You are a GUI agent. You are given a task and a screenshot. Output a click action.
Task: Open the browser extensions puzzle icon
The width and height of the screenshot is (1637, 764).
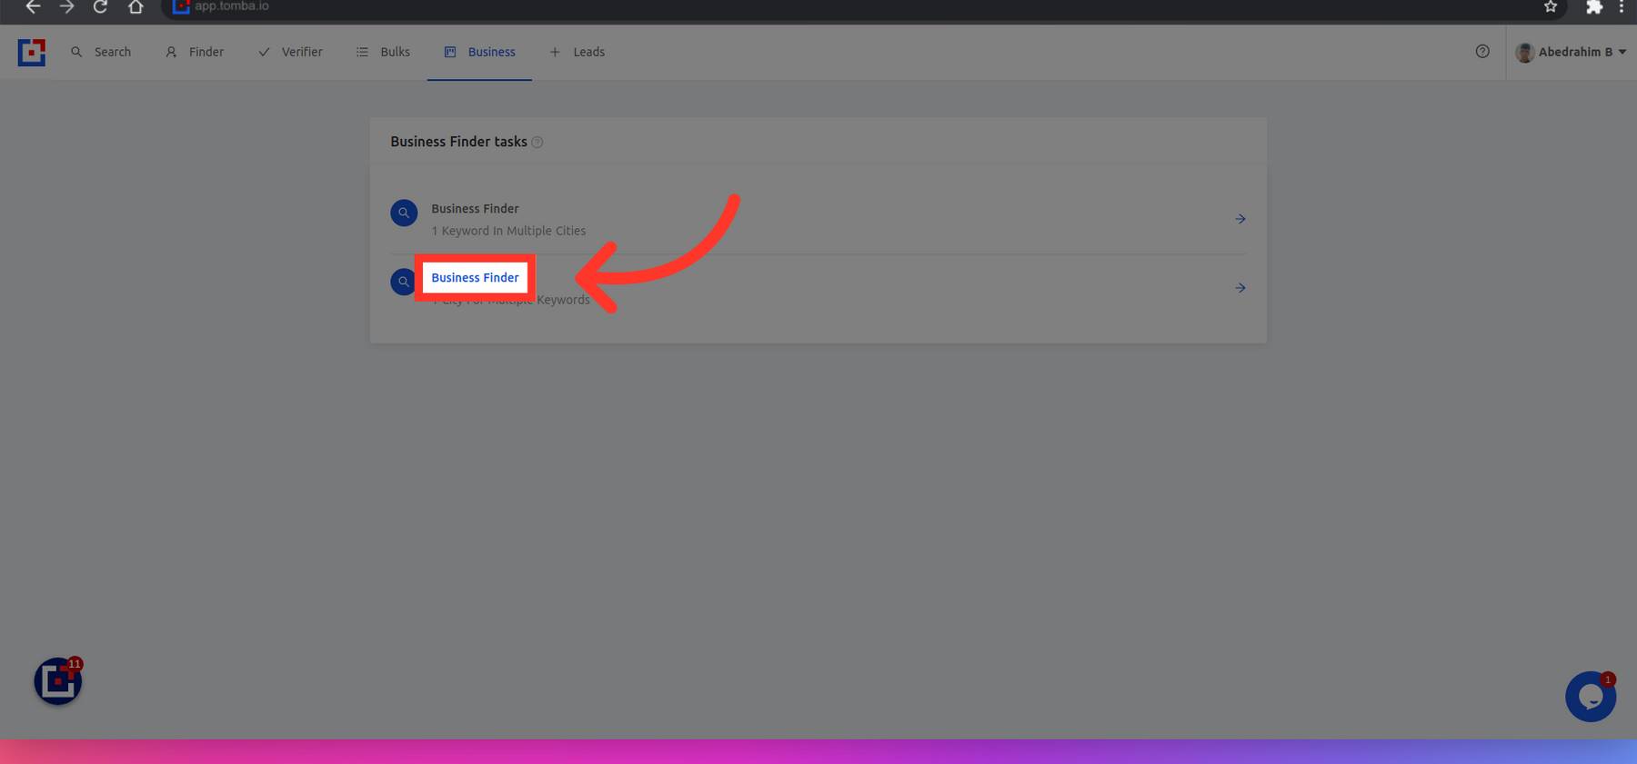1593,6
